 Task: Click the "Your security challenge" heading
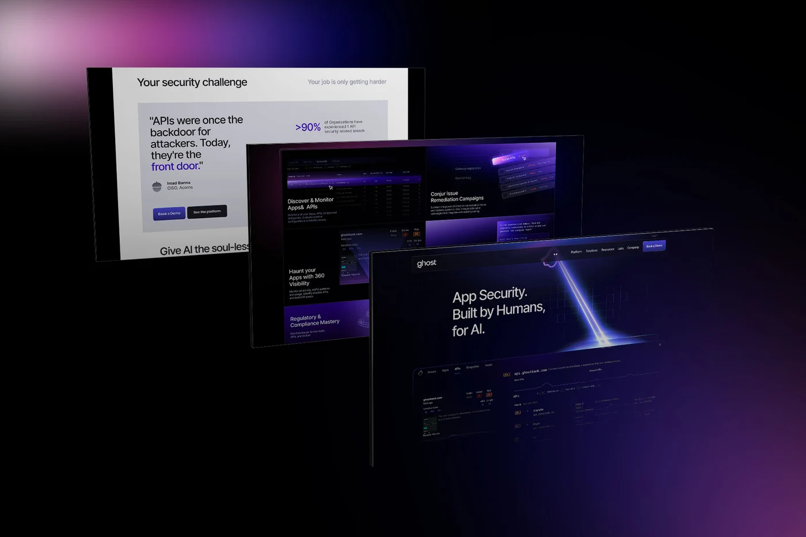[192, 82]
